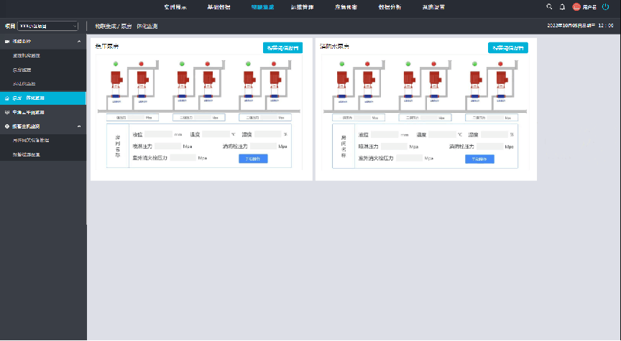Click the 湿度 field in 消防水泵房
Viewport: 621px width, 341px height.
click(494, 135)
